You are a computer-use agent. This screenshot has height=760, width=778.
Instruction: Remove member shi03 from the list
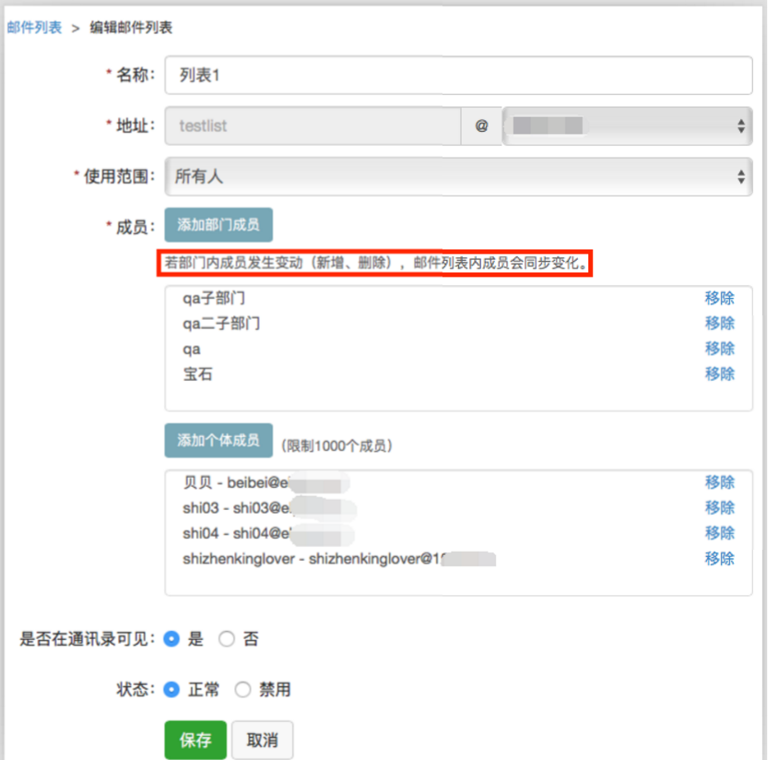coord(719,507)
